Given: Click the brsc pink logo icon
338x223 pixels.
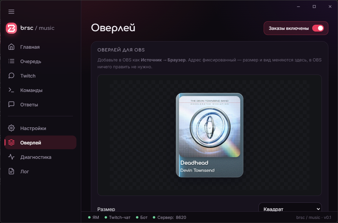Looking at the screenshot, I should (x=11, y=28).
